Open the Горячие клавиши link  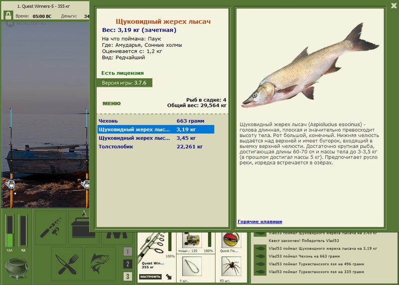[x=260, y=221]
